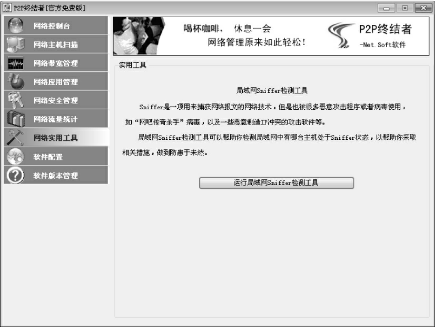Open 软件版本管理 in the sidebar
This screenshot has height=327, width=435.
pyautogui.click(x=56, y=175)
